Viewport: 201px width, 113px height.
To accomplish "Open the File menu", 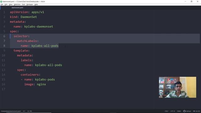I will (2, 4).
